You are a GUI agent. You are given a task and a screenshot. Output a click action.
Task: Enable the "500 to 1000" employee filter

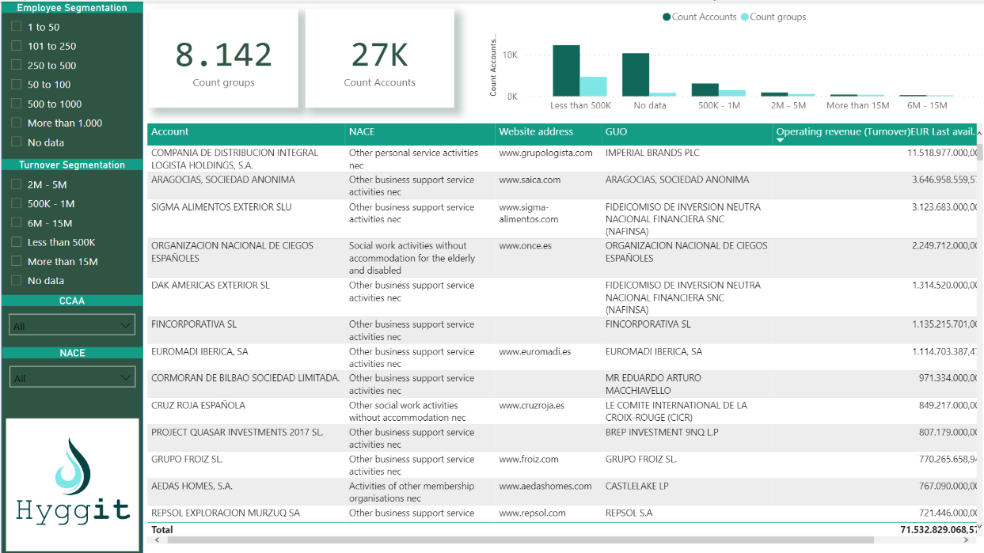coord(15,104)
